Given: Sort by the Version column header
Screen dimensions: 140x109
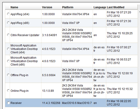Looking at the screenshot, I should click(x=47, y=7).
